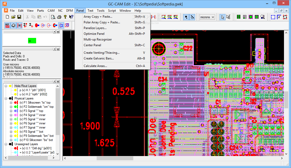
Task: Open a file with the folder icon
Action: (13, 17)
